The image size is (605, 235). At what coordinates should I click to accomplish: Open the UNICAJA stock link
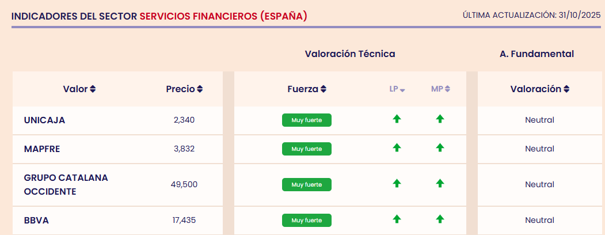coord(45,120)
